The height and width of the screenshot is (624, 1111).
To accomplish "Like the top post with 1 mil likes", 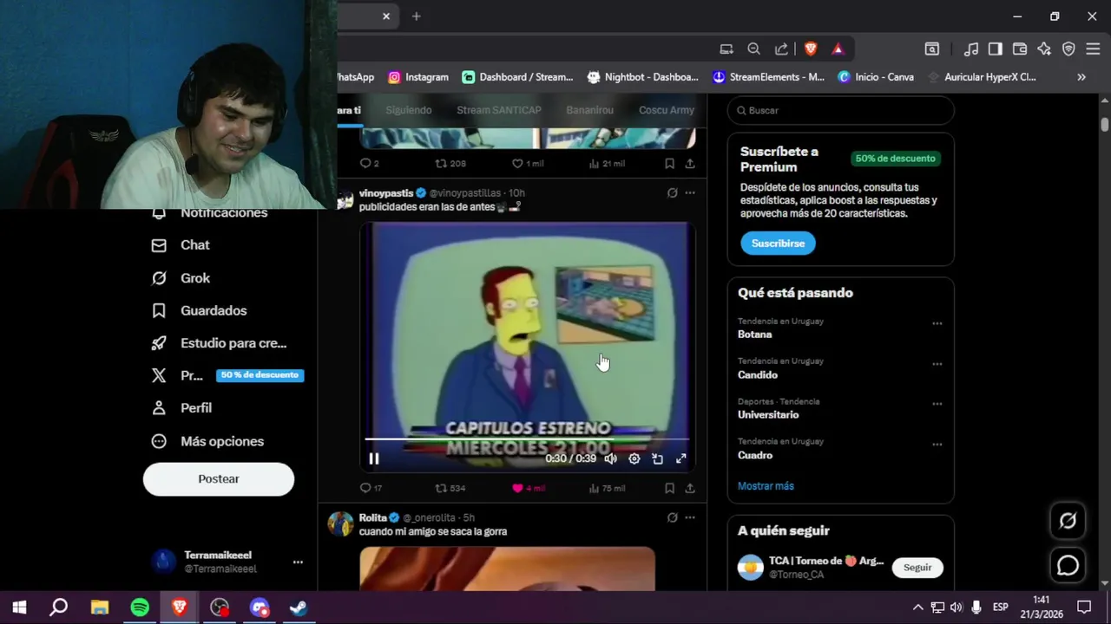I will (x=528, y=163).
